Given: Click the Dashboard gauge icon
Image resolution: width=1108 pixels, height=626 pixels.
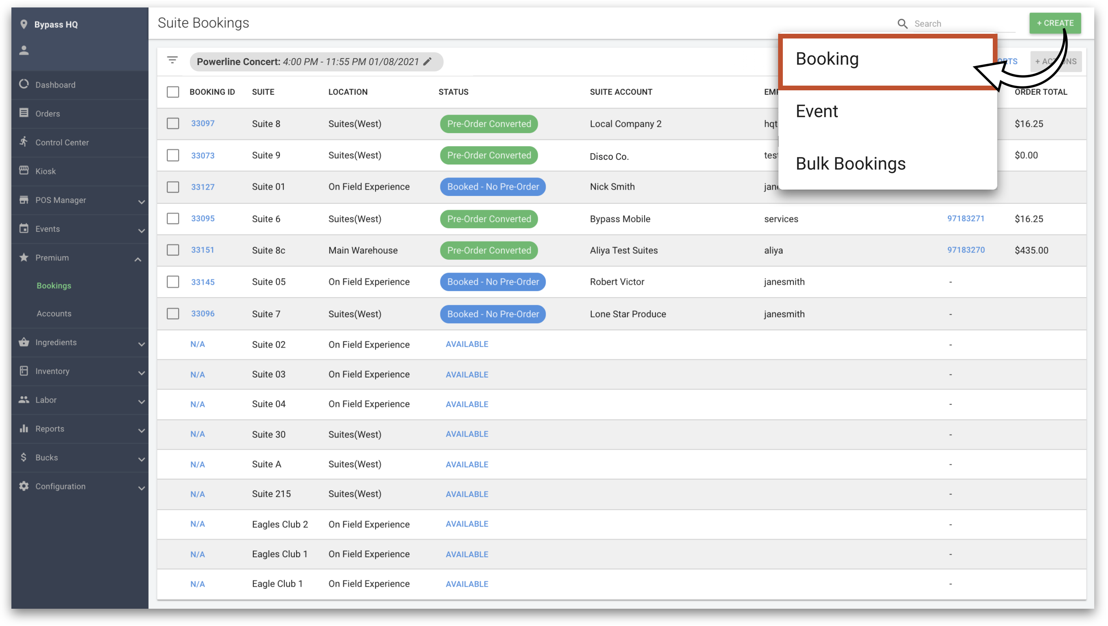Looking at the screenshot, I should pyautogui.click(x=24, y=84).
